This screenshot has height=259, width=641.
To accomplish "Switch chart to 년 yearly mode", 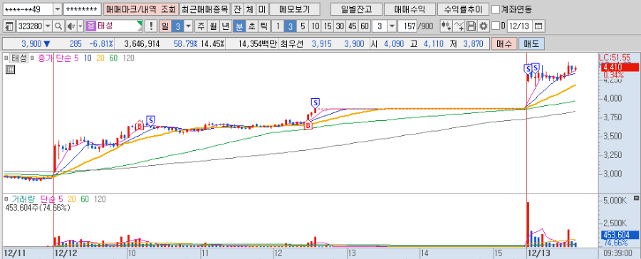I will pyautogui.click(x=225, y=26).
